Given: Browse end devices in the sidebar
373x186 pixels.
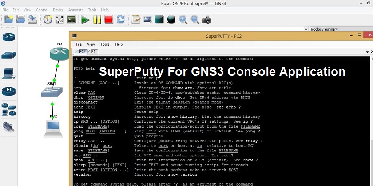Looking at the screenshot, I should coord(9,74).
